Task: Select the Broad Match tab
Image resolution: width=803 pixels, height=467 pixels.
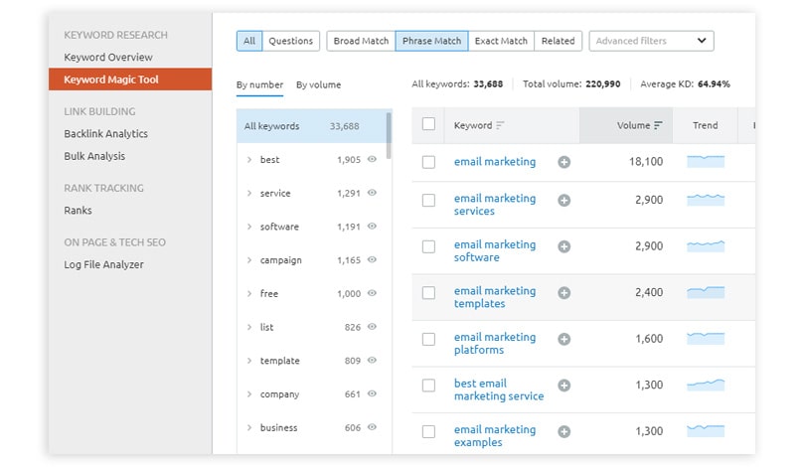Action: (x=361, y=41)
